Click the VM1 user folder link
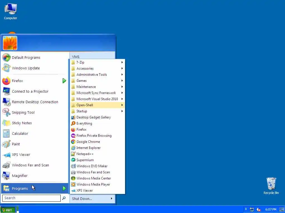Image resolution: width=285 pixels, height=213 pixels. pyautogui.click(x=76, y=57)
